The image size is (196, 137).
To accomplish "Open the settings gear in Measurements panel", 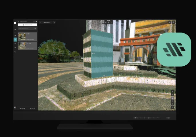I will [x=36, y=22].
